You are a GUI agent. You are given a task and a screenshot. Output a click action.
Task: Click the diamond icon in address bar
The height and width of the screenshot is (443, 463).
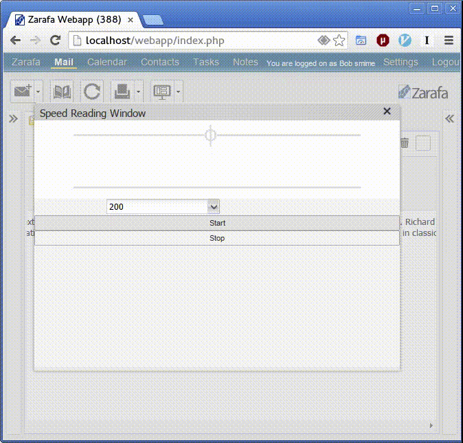click(x=324, y=40)
